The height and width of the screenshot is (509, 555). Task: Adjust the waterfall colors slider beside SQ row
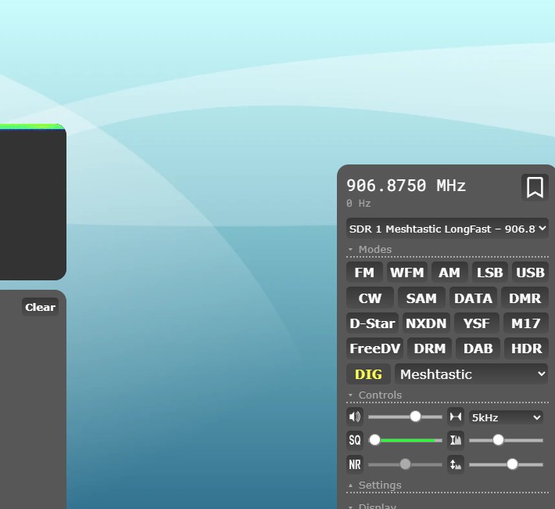pyautogui.click(x=506, y=440)
